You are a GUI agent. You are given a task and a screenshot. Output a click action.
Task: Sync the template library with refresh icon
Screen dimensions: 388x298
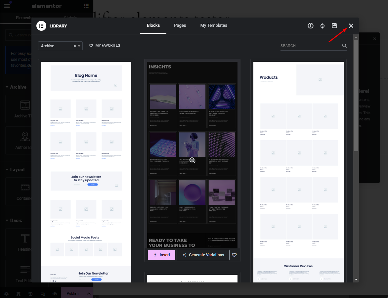coord(322,25)
